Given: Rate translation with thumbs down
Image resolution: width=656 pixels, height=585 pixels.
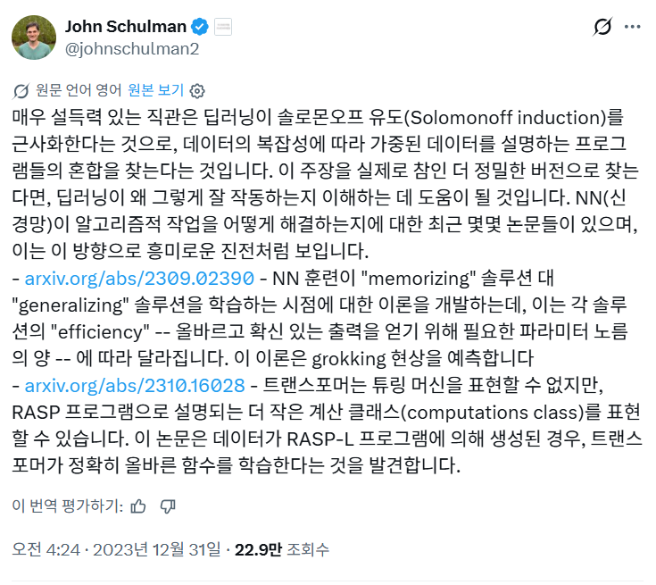Looking at the screenshot, I should coord(167,506).
